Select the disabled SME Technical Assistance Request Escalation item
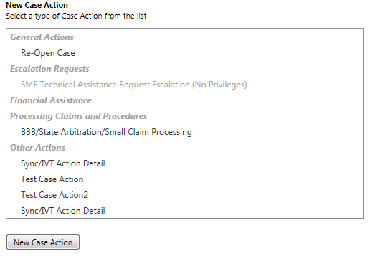This screenshot has width=385, height=261. (x=134, y=85)
